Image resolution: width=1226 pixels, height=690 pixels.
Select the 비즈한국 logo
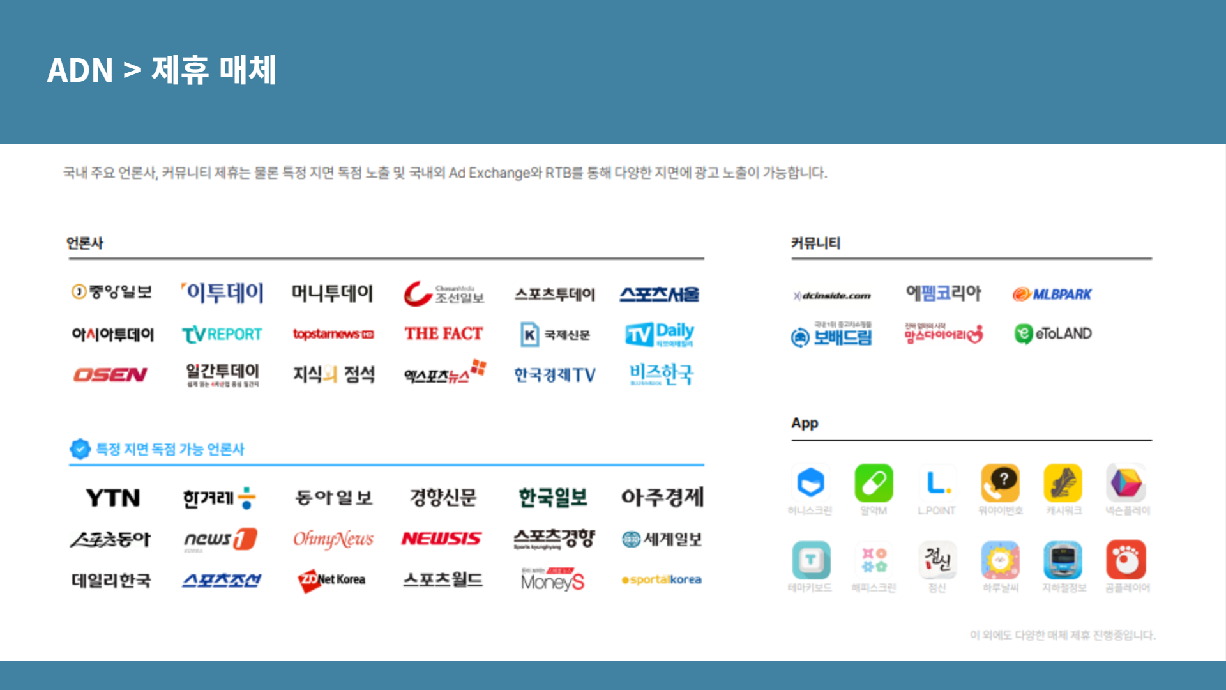[661, 374]
